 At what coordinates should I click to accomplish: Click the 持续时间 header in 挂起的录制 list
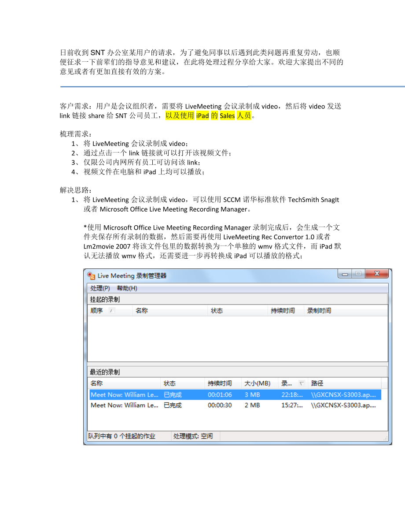(286, 311)
